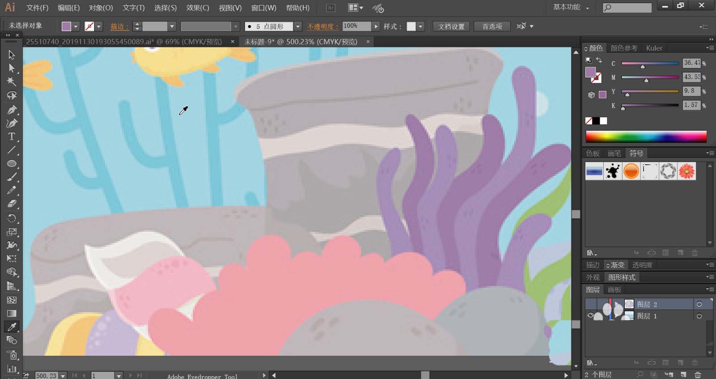
Task: Choose the Rotate tool
Action: (x=12, y=218)
